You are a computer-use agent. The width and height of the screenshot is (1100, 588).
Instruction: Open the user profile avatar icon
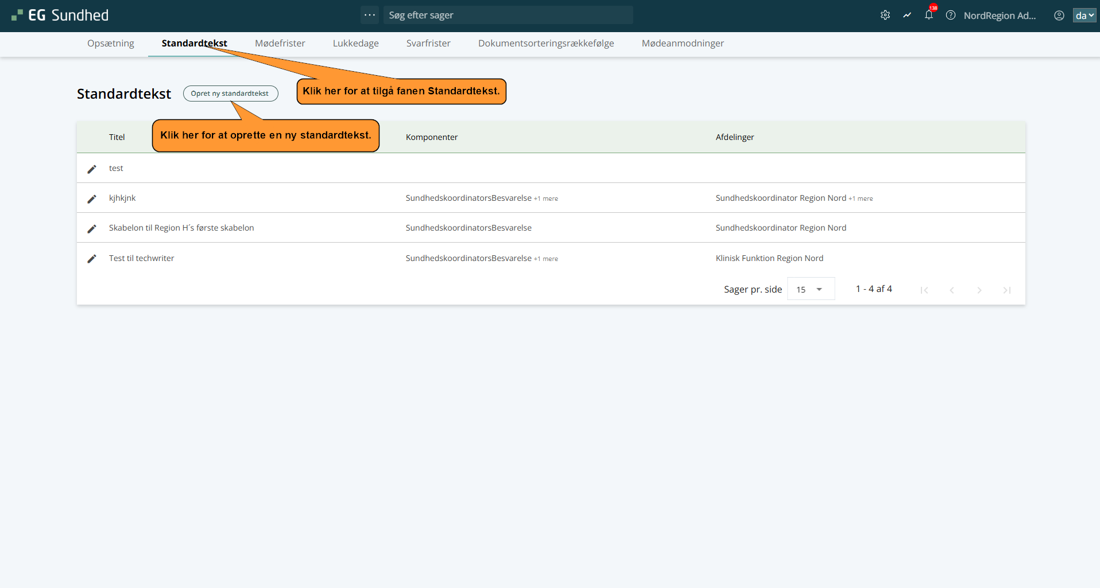coord(1059,15)
